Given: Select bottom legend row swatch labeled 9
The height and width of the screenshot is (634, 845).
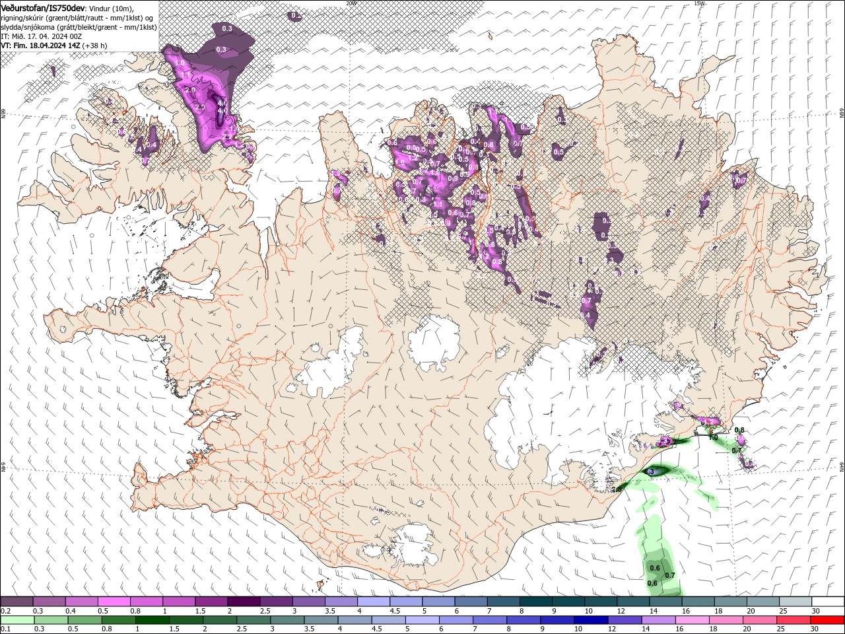Looking at the screenshot, I should (557, 620).
